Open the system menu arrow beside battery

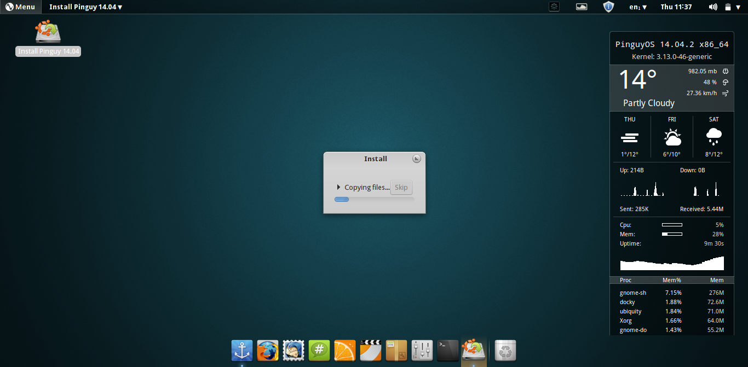click(738, 7)
